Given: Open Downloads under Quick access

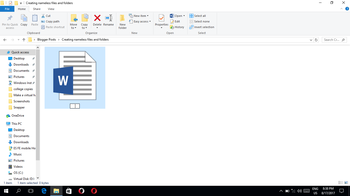Looking at the screenshot, I should coord(21,65).
